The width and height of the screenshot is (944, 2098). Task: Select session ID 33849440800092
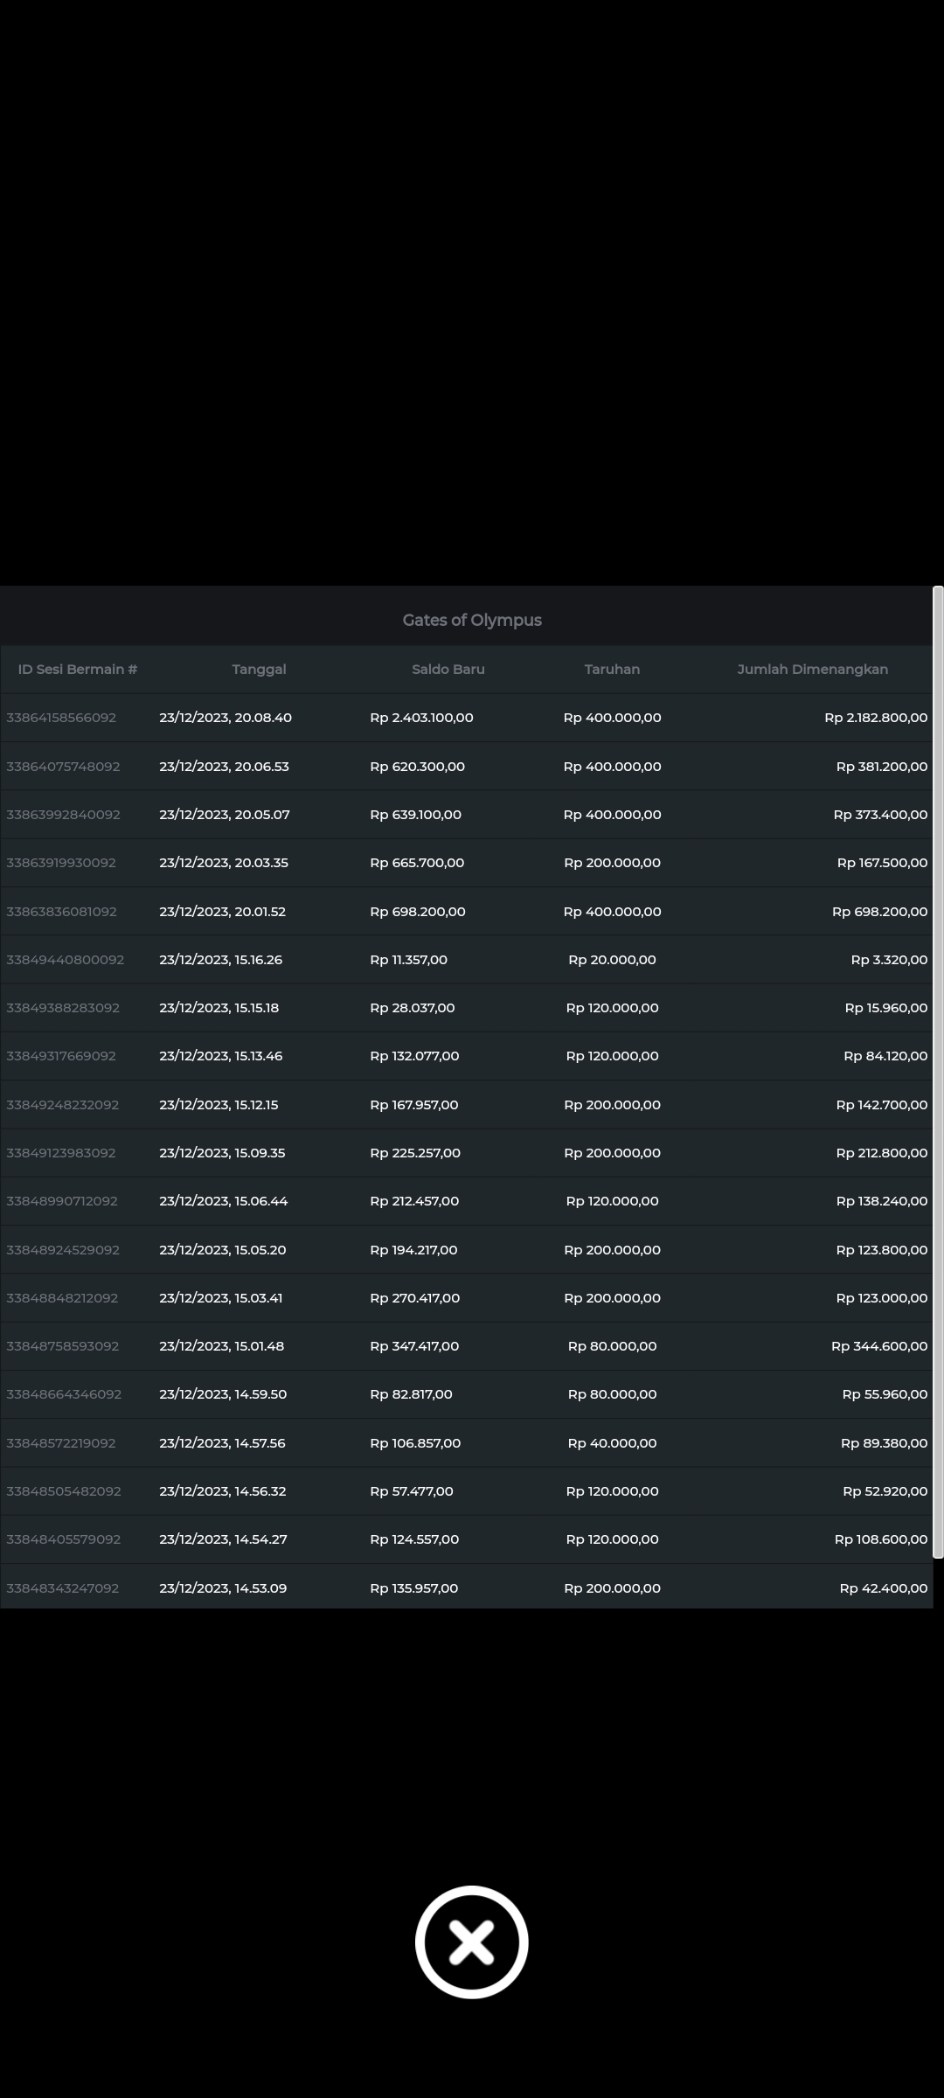[x=65, y=960]
